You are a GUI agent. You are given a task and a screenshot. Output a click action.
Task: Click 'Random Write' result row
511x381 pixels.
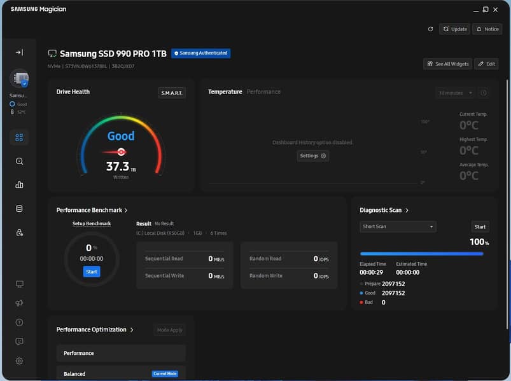(289, 275)
